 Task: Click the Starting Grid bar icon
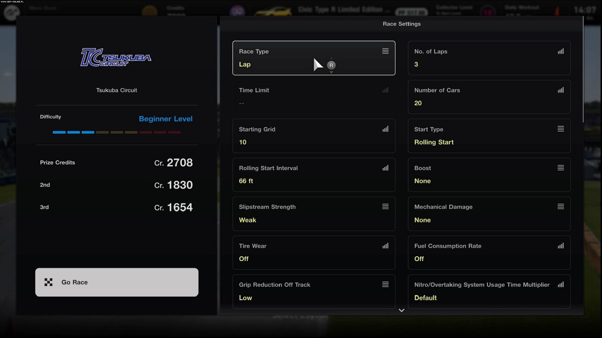385,129
